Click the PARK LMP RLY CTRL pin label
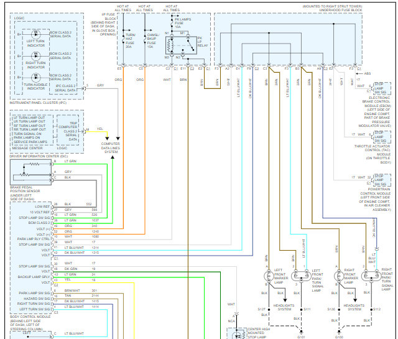The image size is (398, 339). pos(34,239)
